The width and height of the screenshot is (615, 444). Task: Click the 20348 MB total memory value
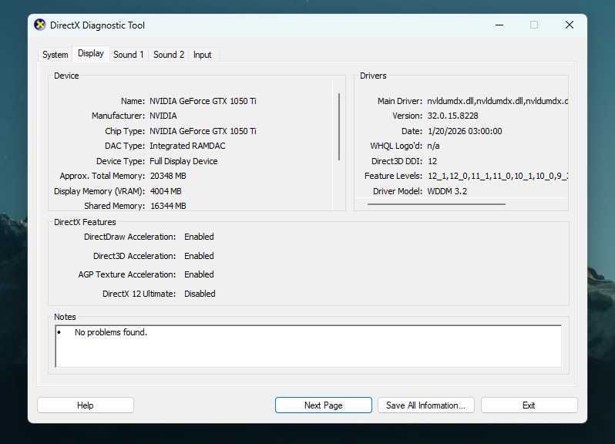point(168,176)
